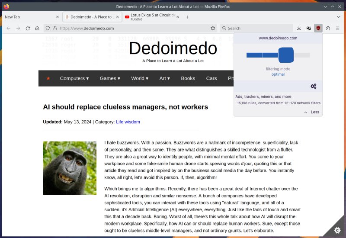Viewport: 346px width, 238px height.
Task: Click the optimal filtering mode label
Action: [x=278, y=74]
